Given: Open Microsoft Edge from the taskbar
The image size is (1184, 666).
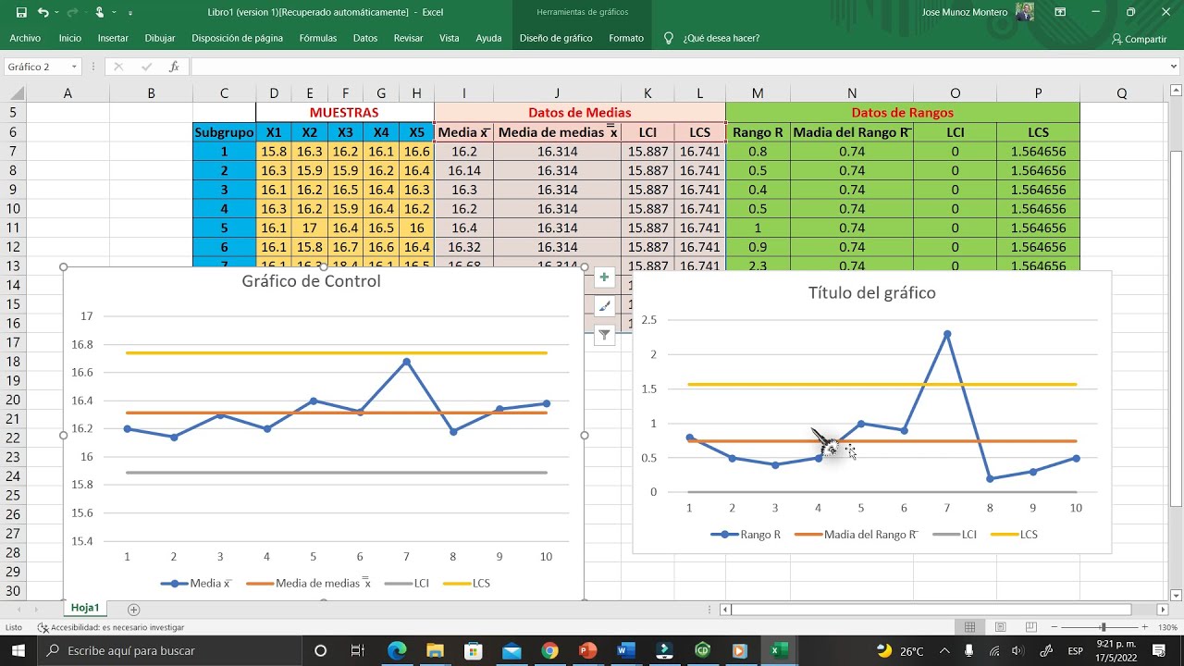Looking at the screenshot, I should tap(397, 650).
